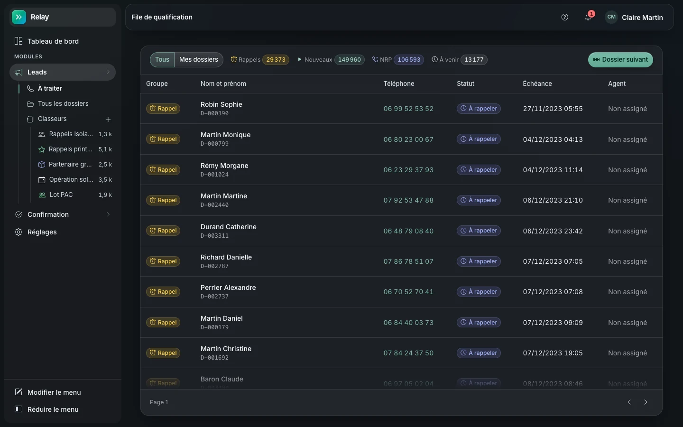Filter by Nouveaux 149 960
Image resolution: width=683 pixels, height=427 pixels.
331,60
